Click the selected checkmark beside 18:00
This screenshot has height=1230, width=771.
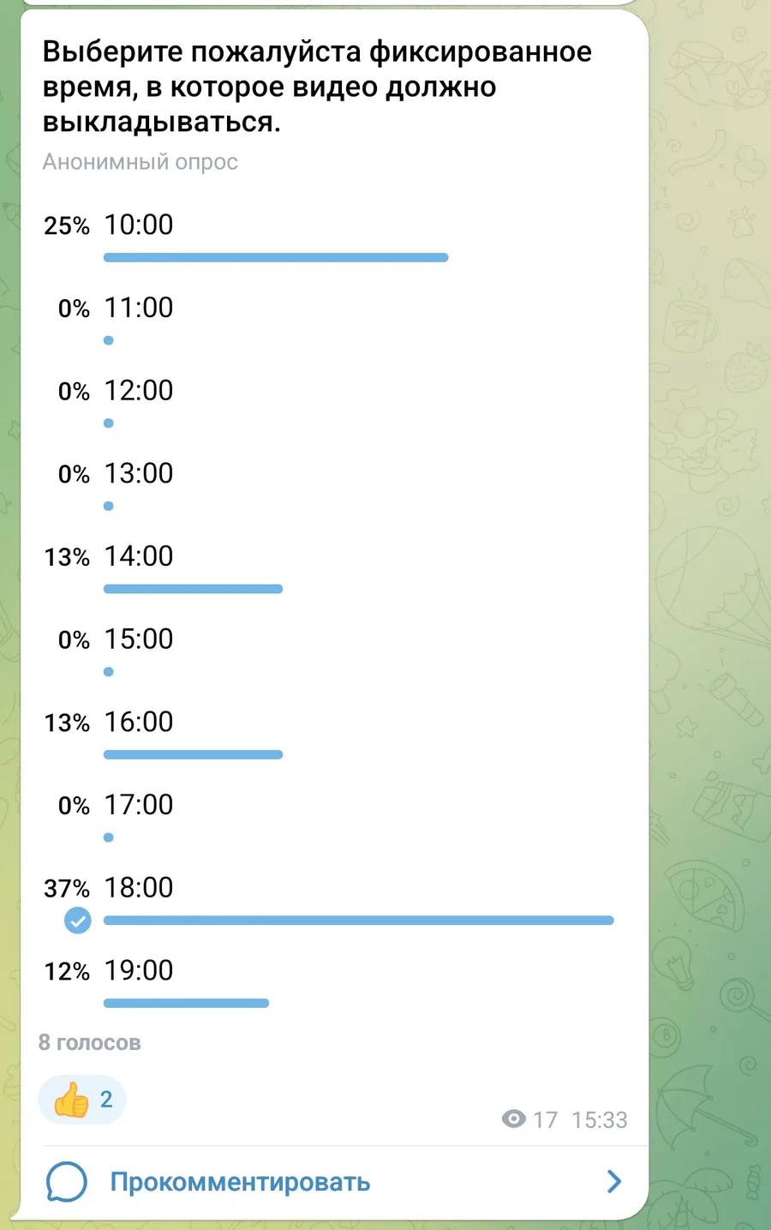78,921
